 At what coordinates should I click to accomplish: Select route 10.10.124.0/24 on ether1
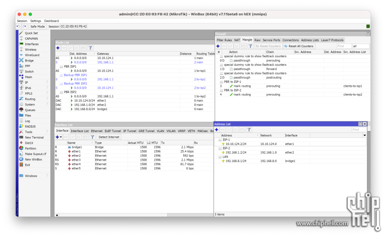(x=134, y=101)
